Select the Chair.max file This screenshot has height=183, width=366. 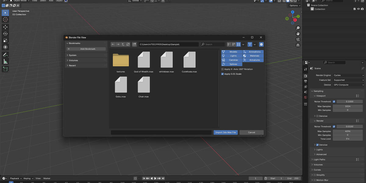tap(144, 87)
